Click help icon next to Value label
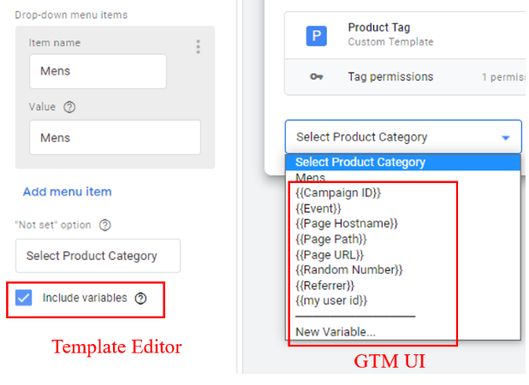The image size is (529, 385). [x=69, y=107]
